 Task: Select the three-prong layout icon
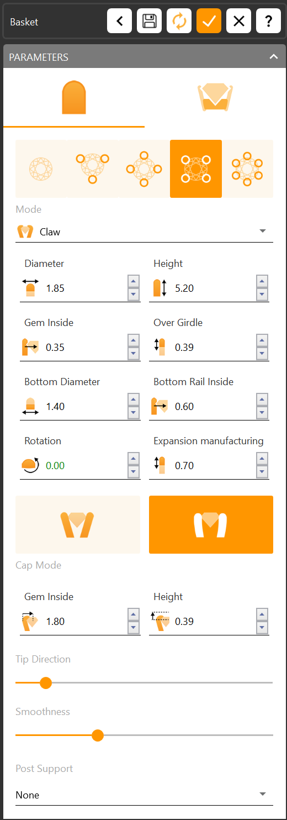point(93,169)
